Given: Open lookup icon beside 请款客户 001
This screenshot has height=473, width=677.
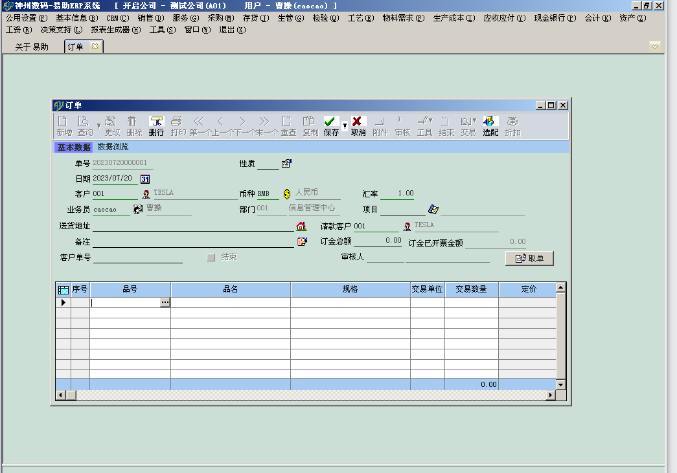Looking at the screenshot, I should (x=407, y=226).
